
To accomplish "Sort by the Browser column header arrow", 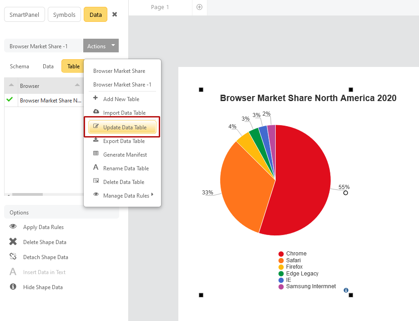I will 77,85.
